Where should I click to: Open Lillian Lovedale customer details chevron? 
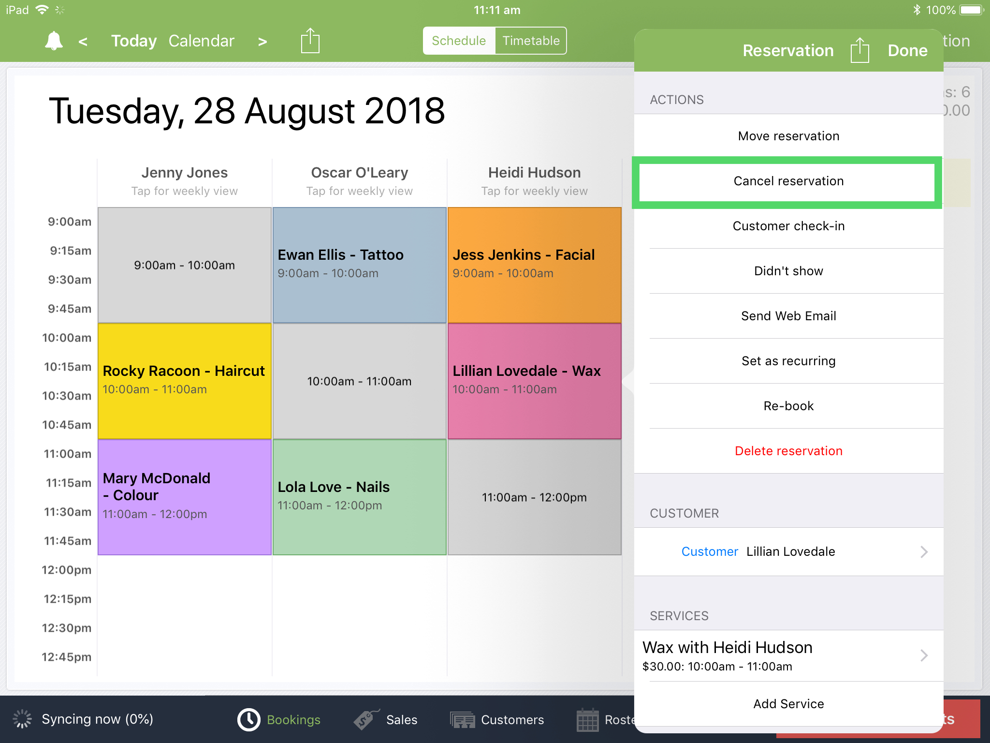pyautogui.click(x=924, y=552)
